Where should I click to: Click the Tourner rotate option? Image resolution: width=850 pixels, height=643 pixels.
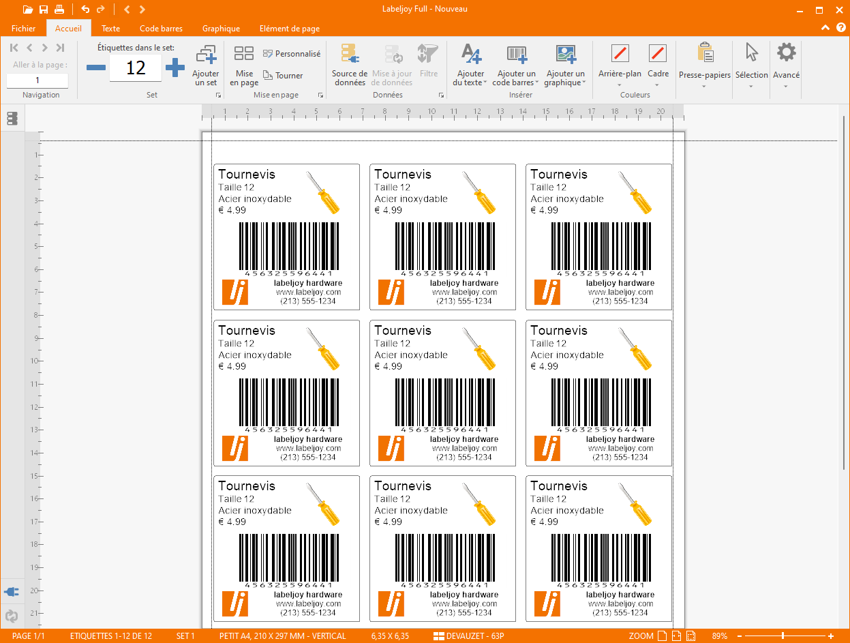(284, 76)
